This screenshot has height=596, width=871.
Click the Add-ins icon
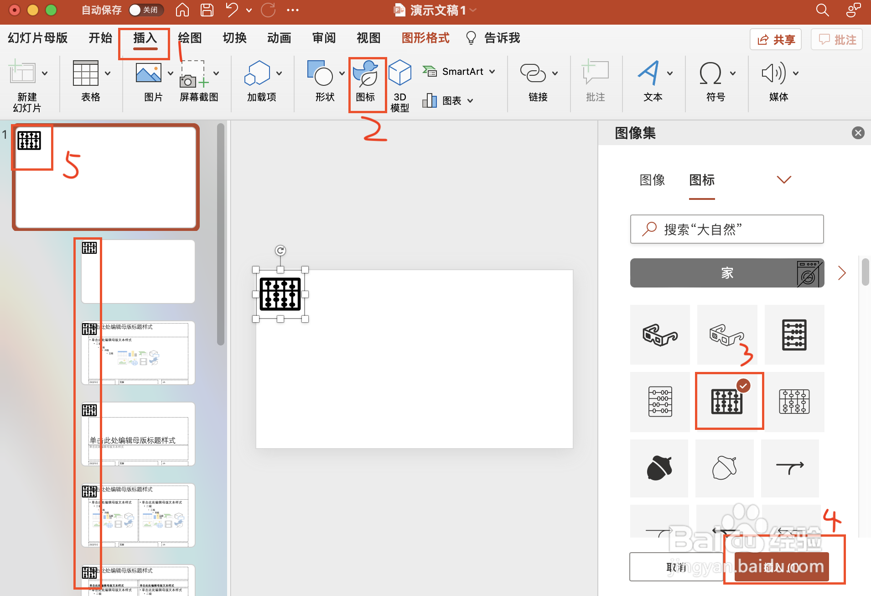click(x=257, y=73)
